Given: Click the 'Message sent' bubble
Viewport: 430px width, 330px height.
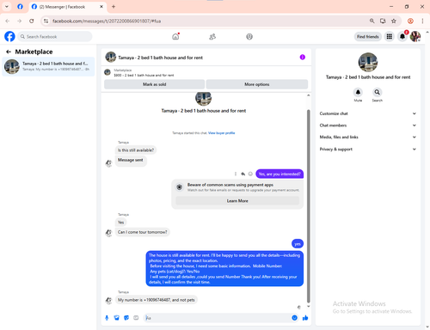Looking at the screenshot, I should tap(131, 160).
